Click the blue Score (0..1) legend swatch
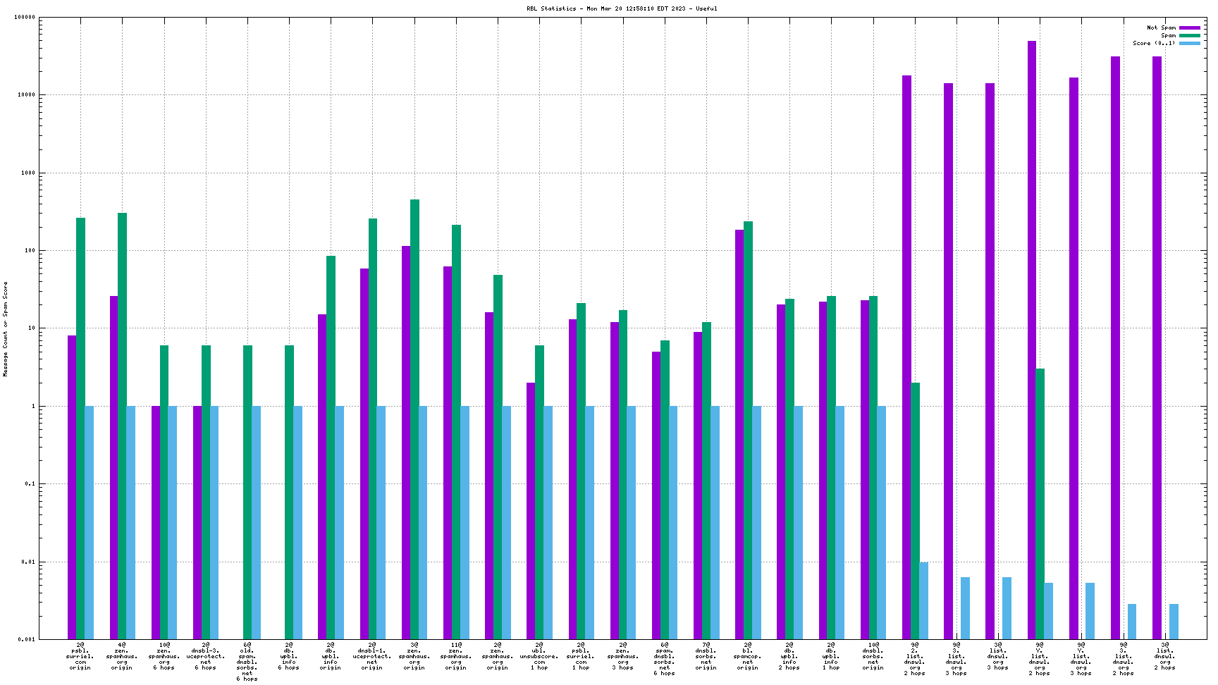Viewport: 1218px width, 685px height. coord(1190,44)
